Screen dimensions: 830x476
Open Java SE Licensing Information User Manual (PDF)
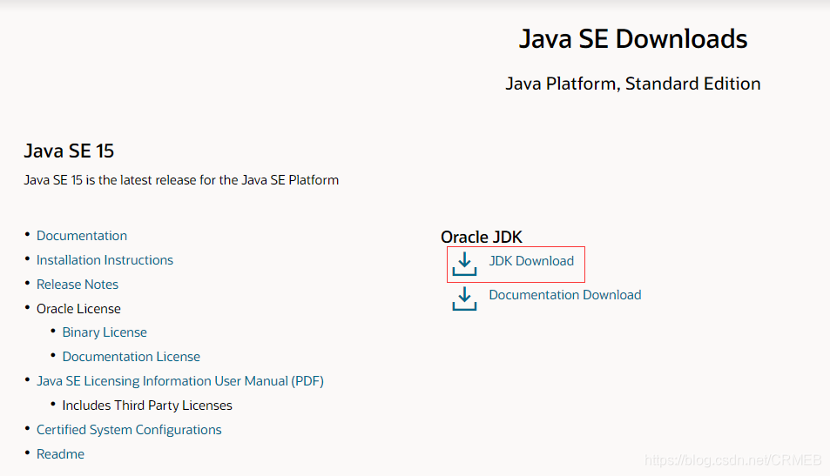pos(180,381)
